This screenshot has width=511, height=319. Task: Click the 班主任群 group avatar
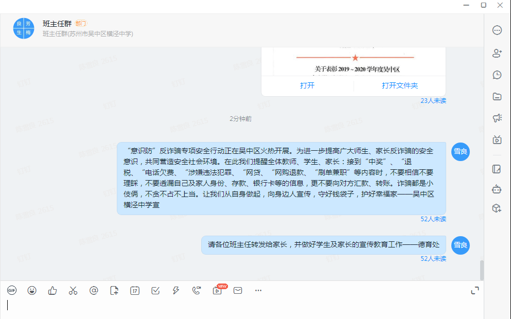(24, 28)
